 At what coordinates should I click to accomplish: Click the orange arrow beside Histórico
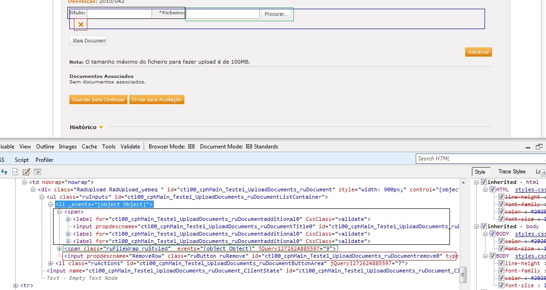(x=101, y=127)
